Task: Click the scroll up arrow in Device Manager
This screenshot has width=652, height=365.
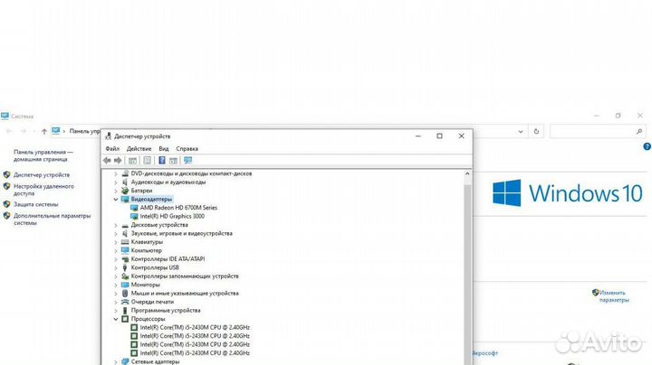Action: (x=467, y=173)
